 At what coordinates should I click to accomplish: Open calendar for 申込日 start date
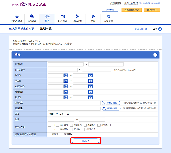coord(66,81)
